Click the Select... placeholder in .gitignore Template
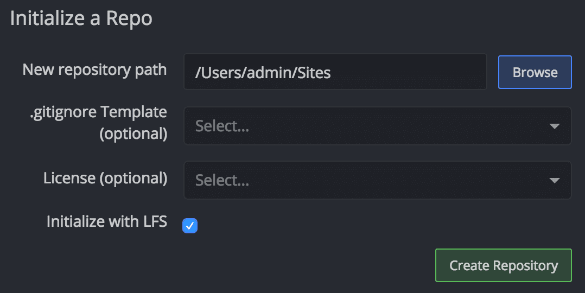This screenshot has height=293, width=585. [222, 126]
